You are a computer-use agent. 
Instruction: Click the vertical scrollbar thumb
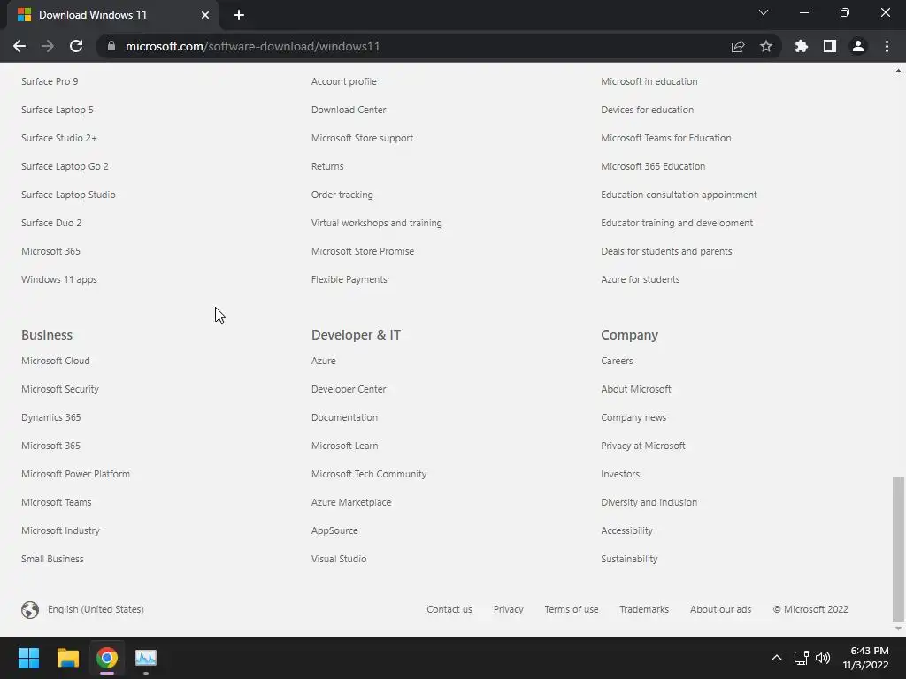898,548
